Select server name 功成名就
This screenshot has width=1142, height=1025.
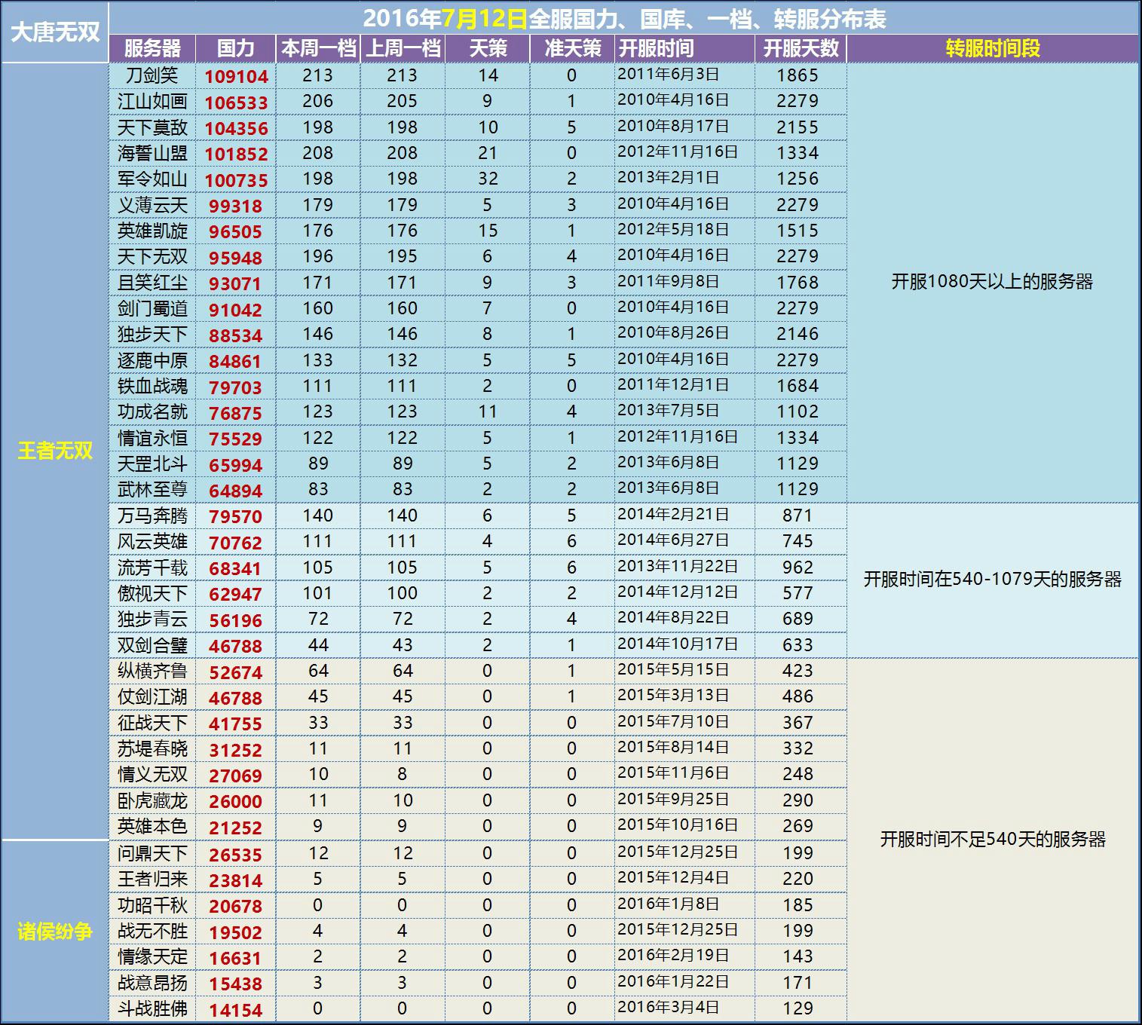(152, 412)
